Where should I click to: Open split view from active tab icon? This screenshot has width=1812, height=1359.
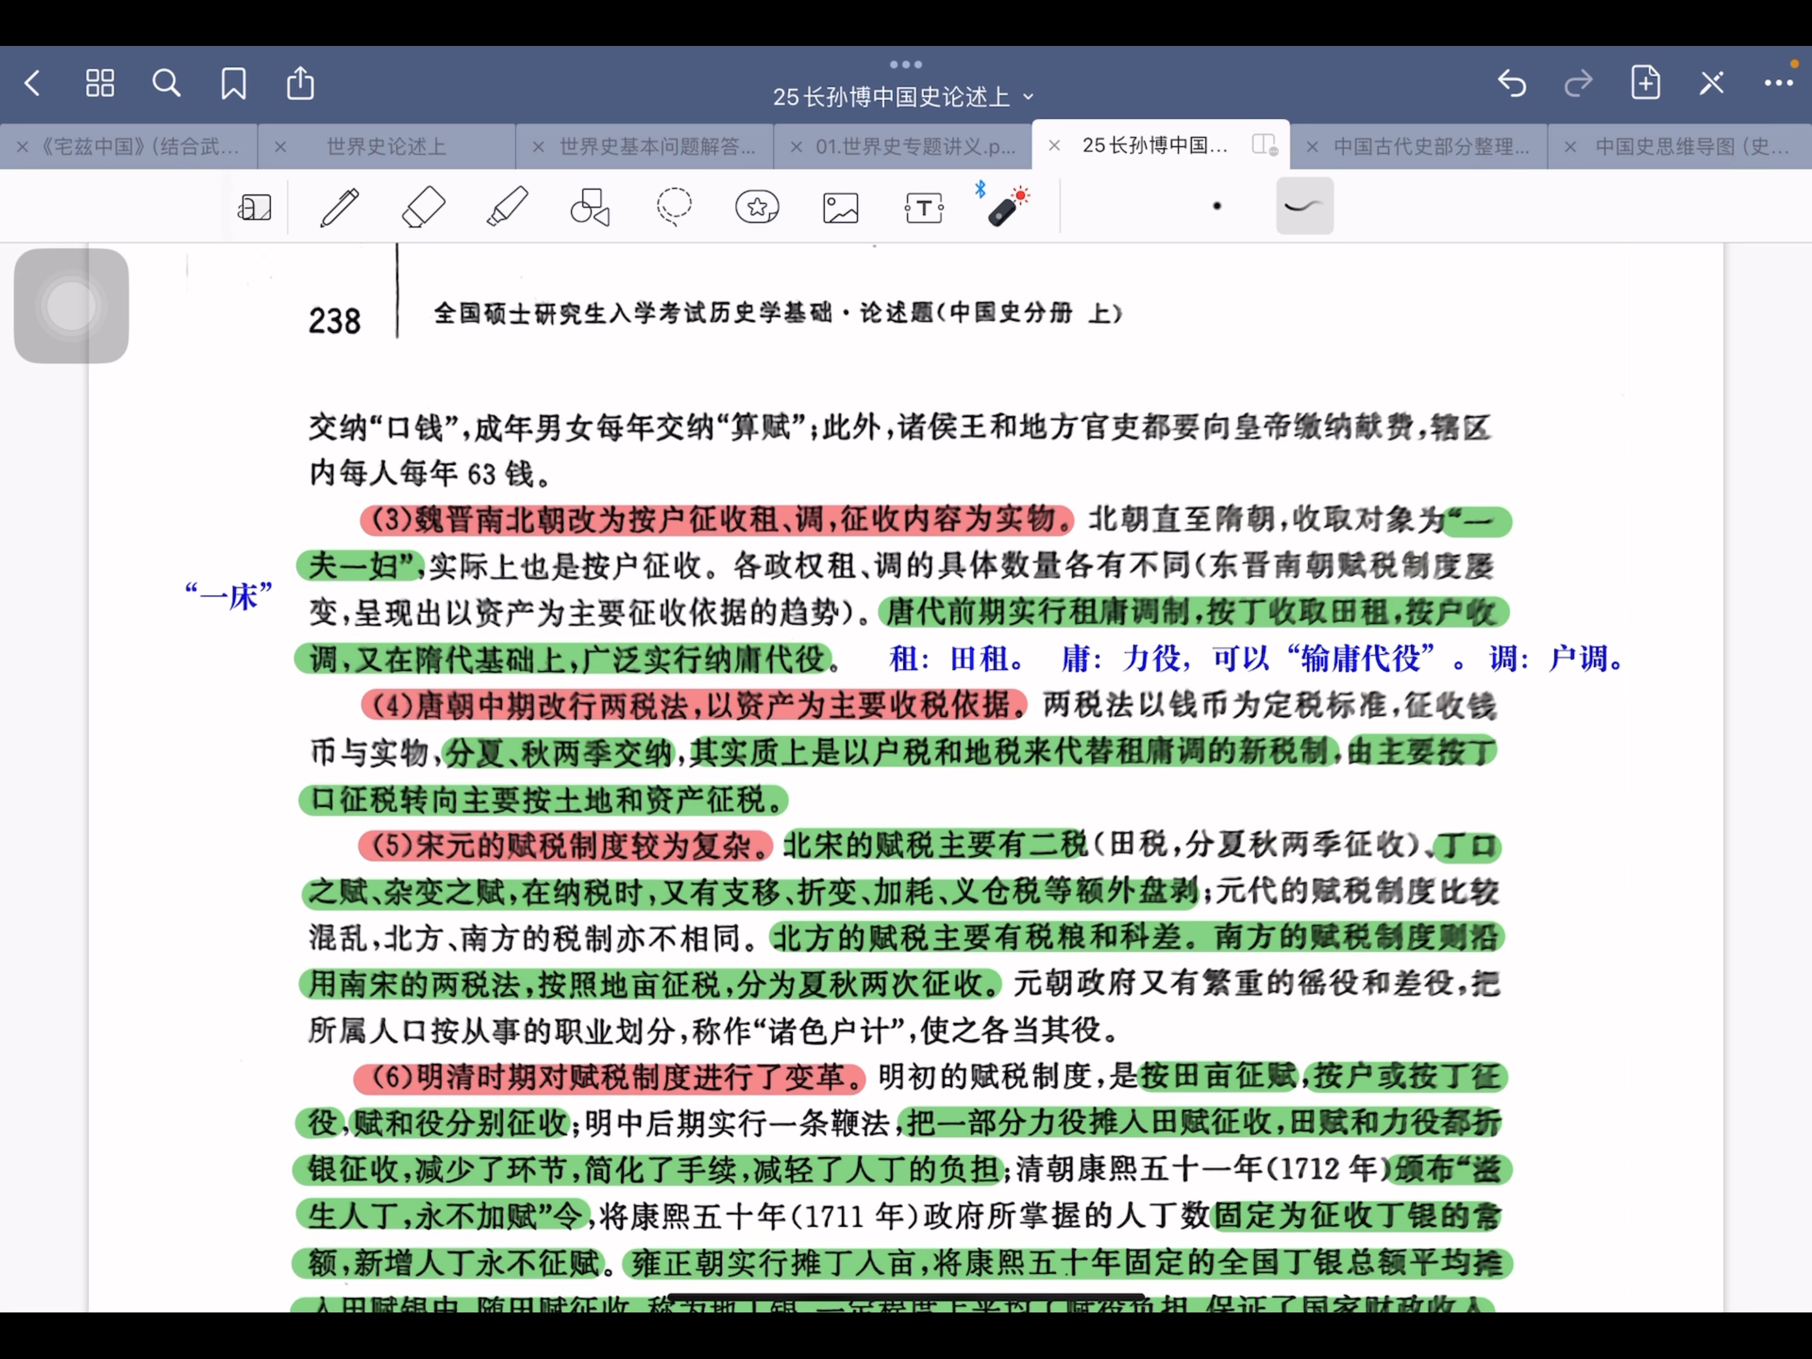tap(1265, 145)
